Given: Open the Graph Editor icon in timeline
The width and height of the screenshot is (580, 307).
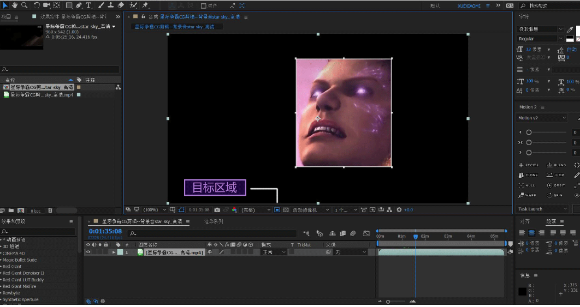Looking at the screenshot, I should point(366,233).
